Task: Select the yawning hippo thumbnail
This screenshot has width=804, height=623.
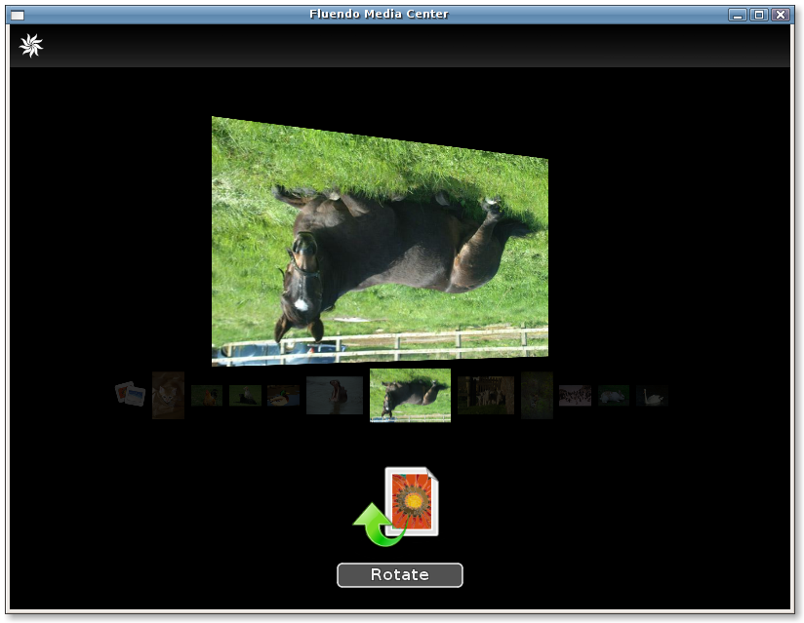Action: point(335,396)
